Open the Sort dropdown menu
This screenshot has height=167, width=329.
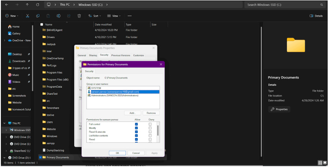95,16
